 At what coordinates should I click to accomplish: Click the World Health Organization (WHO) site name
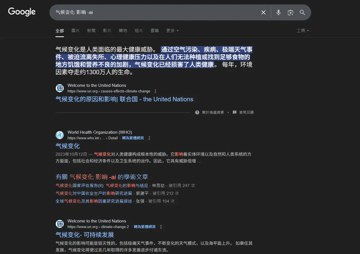pos(100,132)
